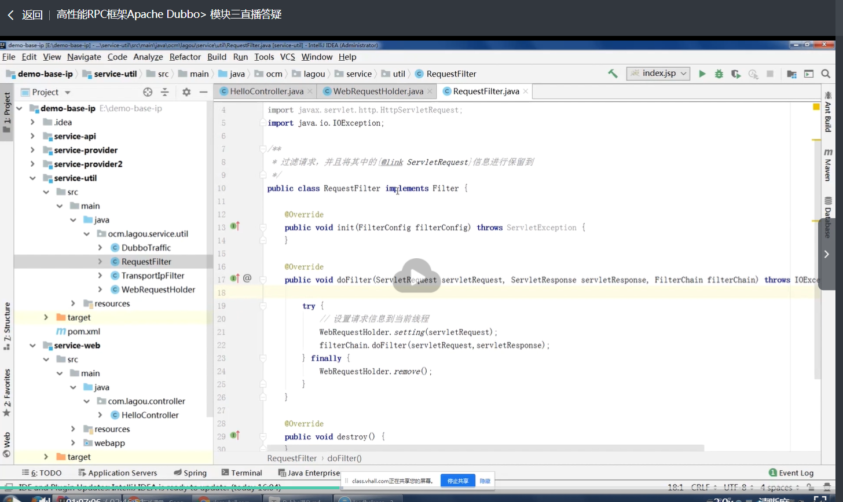Collapse the demo-base-ip root node
The image size is (843, 502).
coord(19,108)
